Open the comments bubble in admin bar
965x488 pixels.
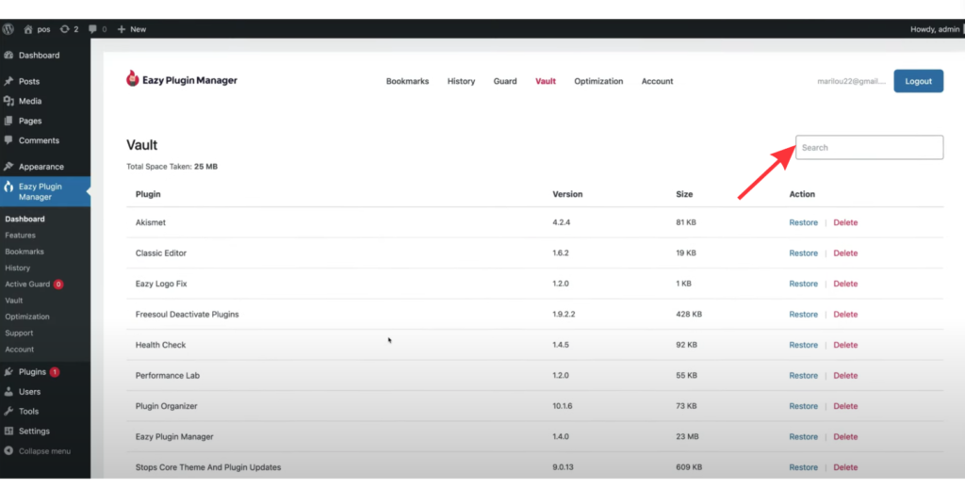click(92, 29)
